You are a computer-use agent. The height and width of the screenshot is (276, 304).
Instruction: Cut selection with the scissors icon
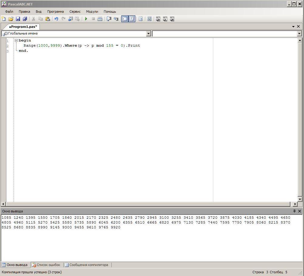click(x=34, y=19)
